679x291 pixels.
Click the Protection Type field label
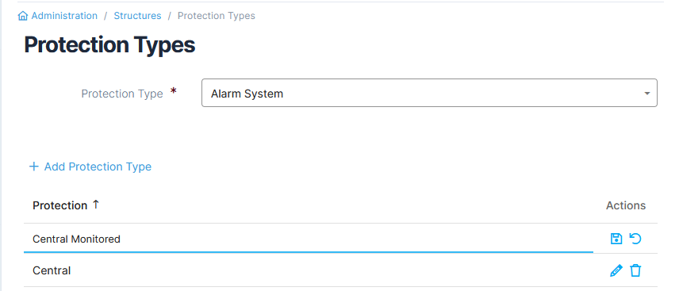tap(122, 94)
